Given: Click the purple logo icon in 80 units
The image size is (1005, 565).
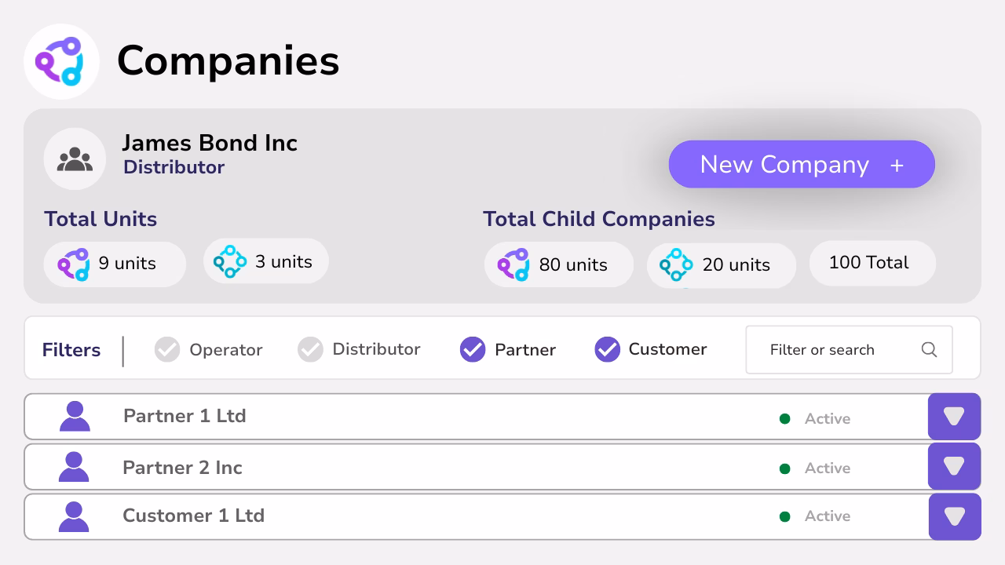Looking at the screenshot, I should (x=513, y=264).
